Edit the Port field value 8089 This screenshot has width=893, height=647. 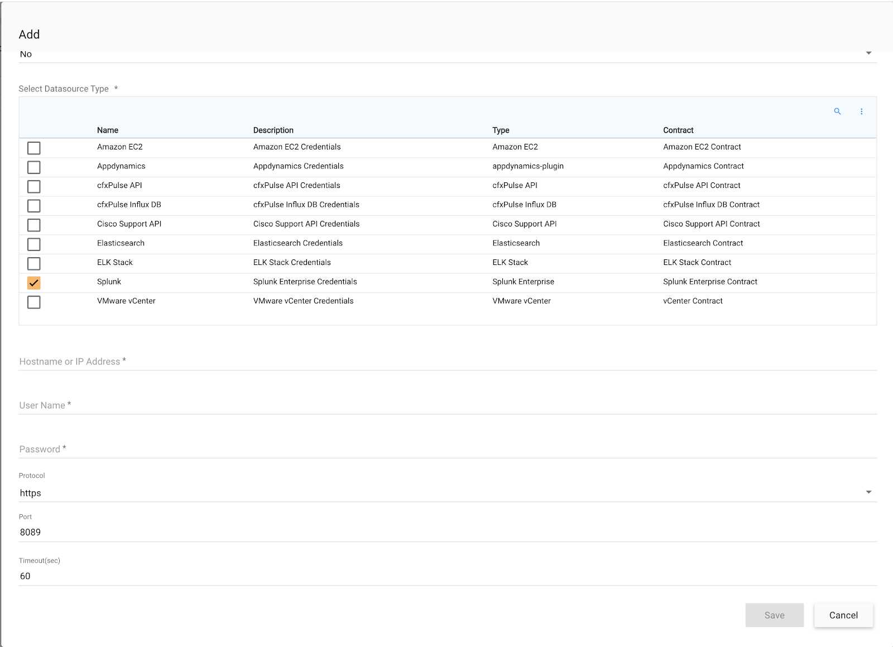point(448,532)
